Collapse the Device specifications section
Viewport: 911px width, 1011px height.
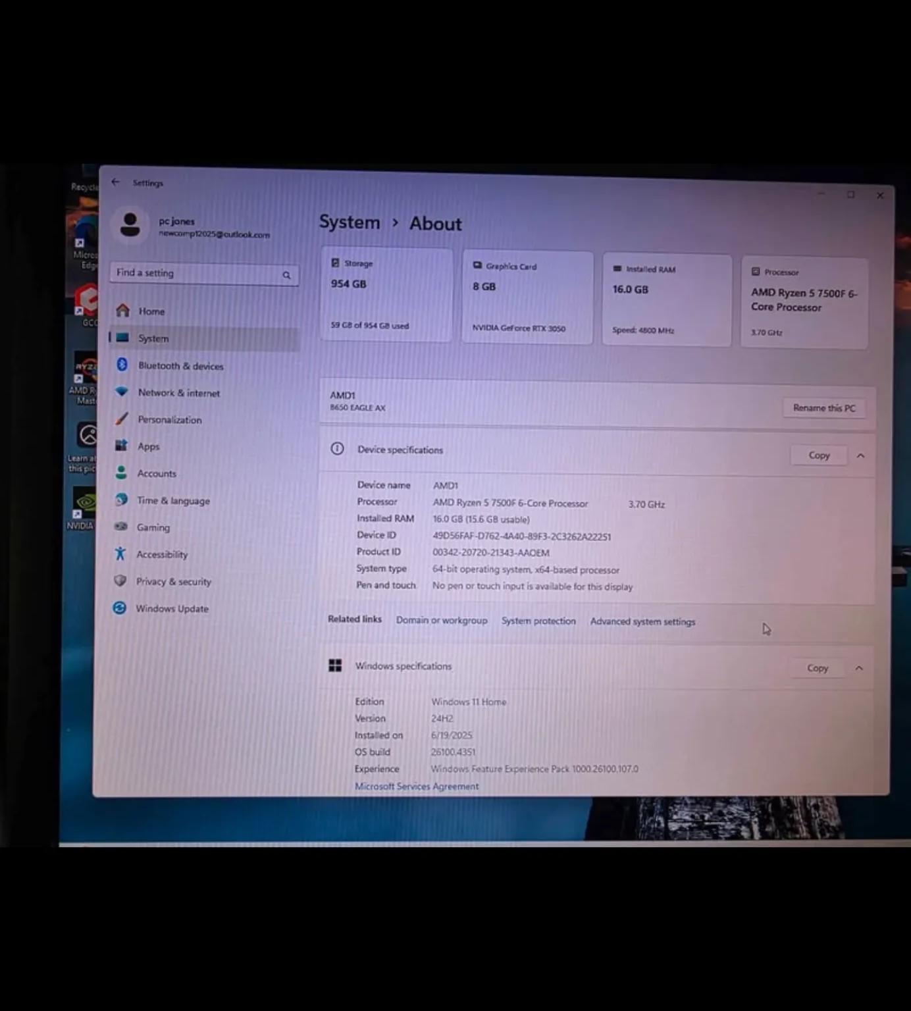(860, 455)
